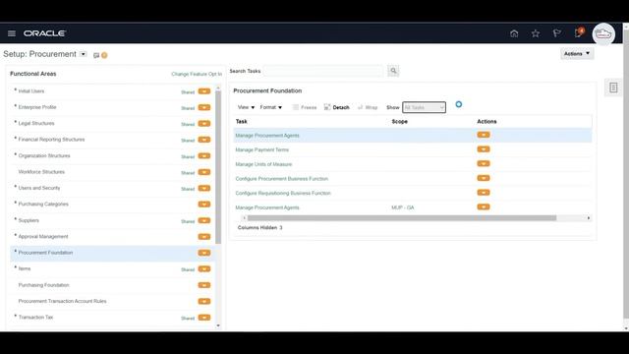The image size is (629, 354).
Task: Open the Format menu dropdown
Action: coord(271,107)
